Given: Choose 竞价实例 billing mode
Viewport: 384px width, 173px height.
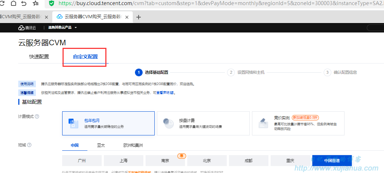Looking at the screenshot, I should point(298,123).
